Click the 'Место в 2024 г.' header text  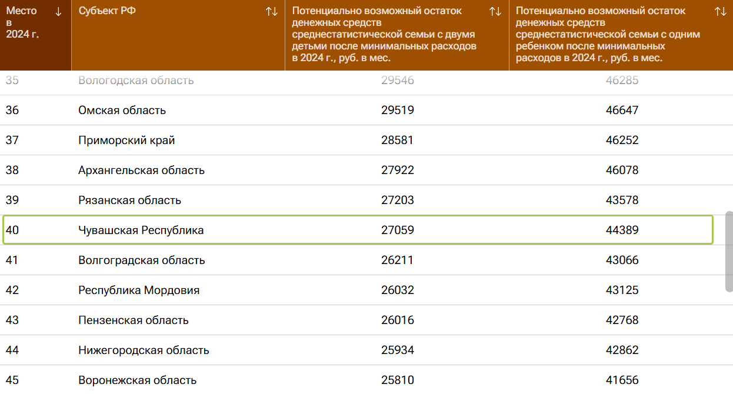point(22,22)
